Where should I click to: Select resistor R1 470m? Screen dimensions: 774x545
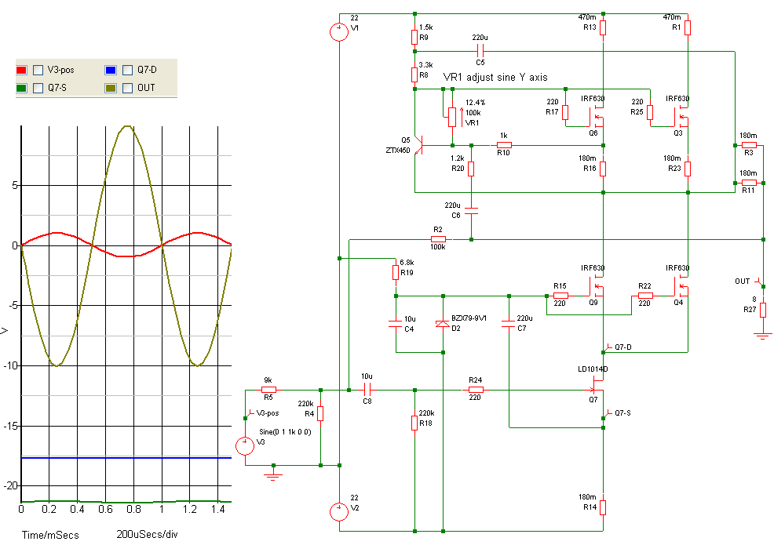coord(688,27)
